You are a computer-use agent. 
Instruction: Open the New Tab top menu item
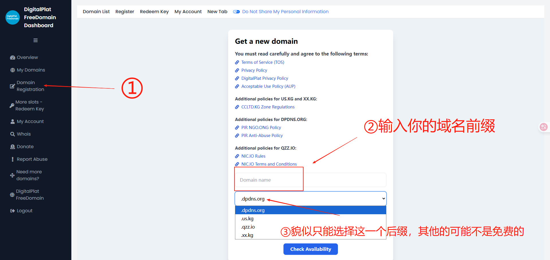click(217, 12)
